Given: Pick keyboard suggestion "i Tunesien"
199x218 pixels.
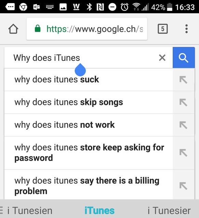Looking at the screenshot, I should click(30, 210).
